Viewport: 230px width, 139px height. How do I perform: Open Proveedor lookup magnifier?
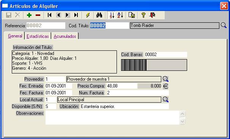click(165, 79)
